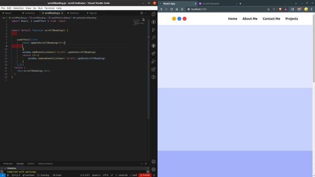
Task: Split the editor with the split icon
Action: click(x=142, y=13)
